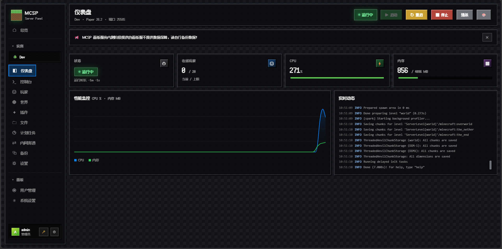Click the power icon in the 状态 card
The image size is (502, 249).
coord(164,64)
